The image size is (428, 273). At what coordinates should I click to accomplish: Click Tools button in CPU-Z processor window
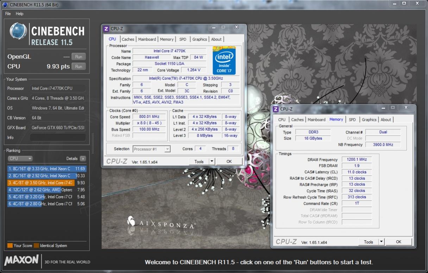point(199,161)
